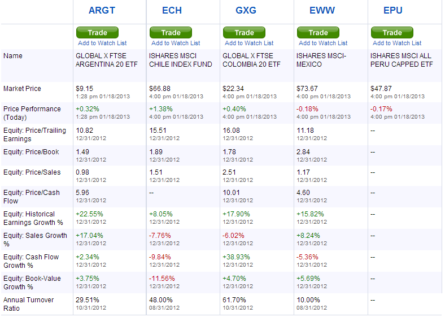445x317 pixels.
Task: Select the iShares MSCI Chile Index Fund name
Action: [181, 60]
